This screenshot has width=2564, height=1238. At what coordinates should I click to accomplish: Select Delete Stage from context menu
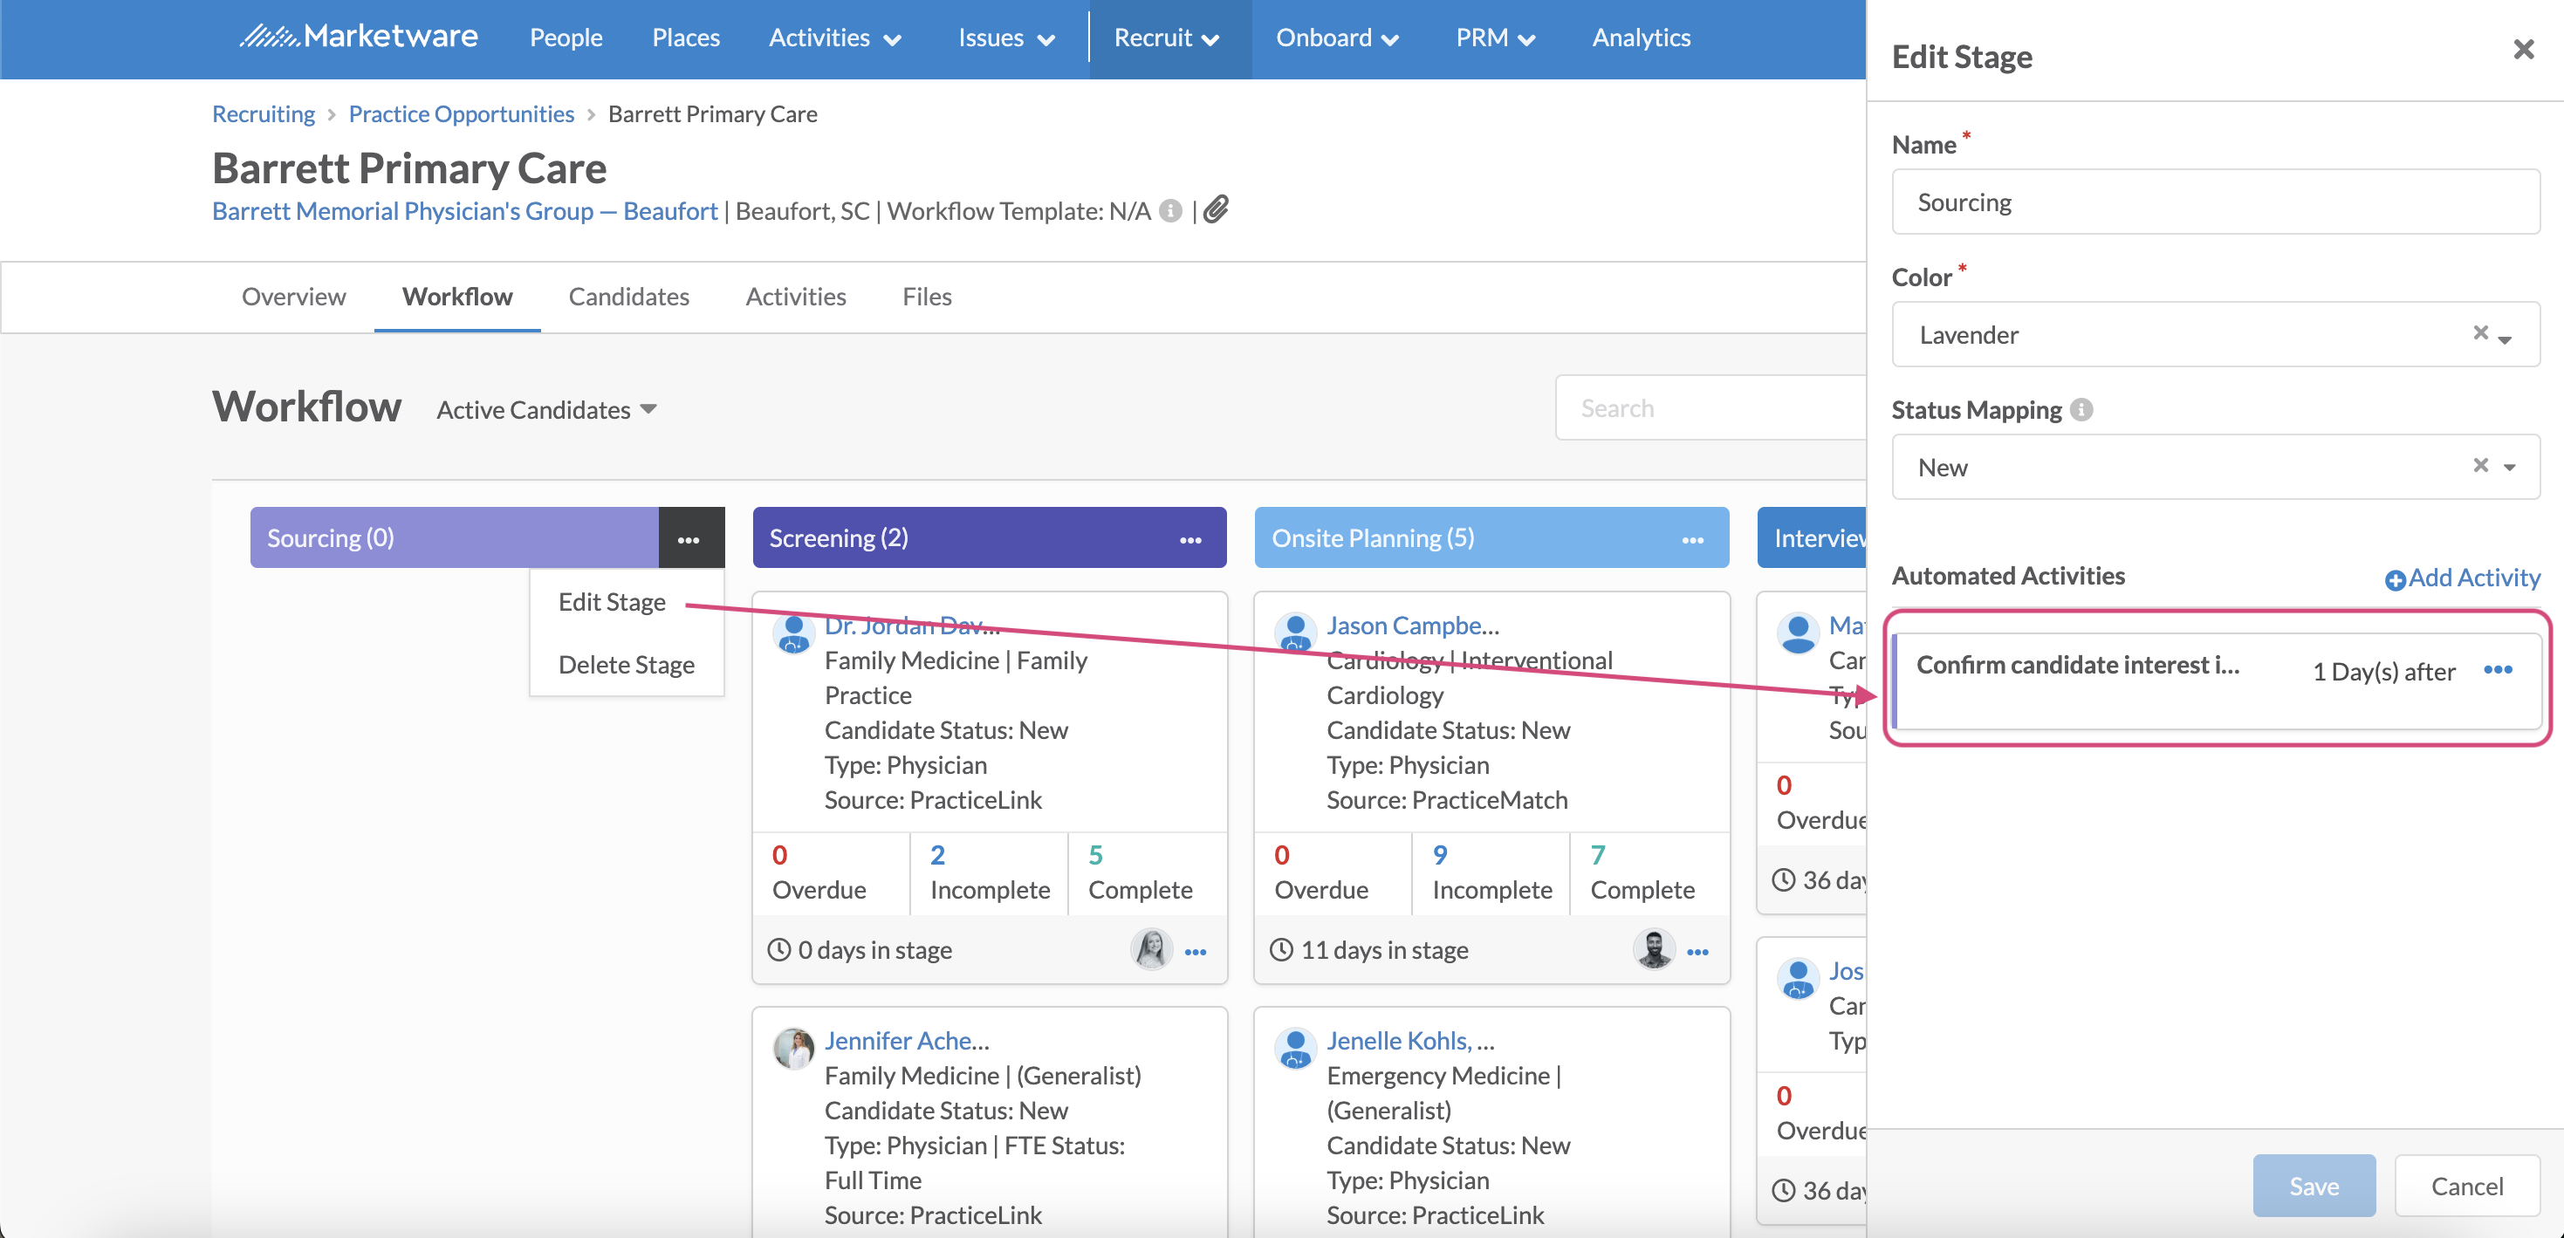pos(626,665)
